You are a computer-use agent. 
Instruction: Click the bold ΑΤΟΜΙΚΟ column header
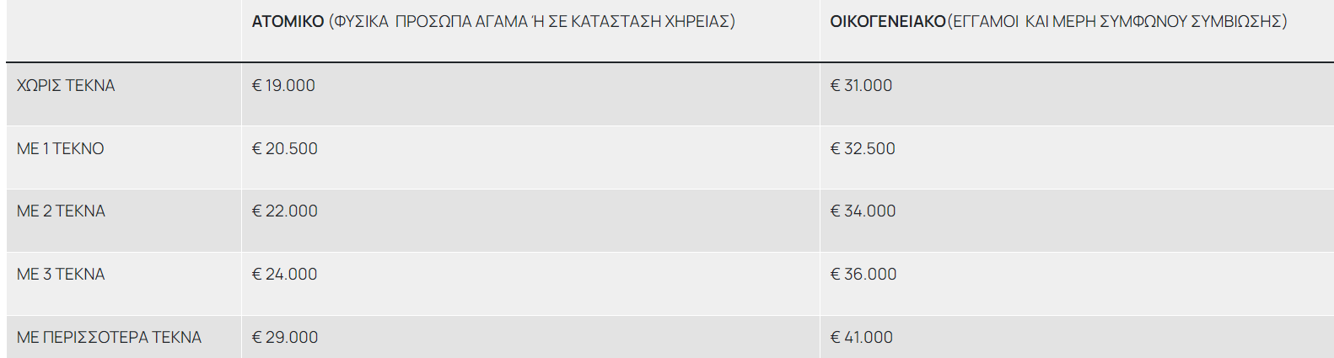tap(288, 22)
